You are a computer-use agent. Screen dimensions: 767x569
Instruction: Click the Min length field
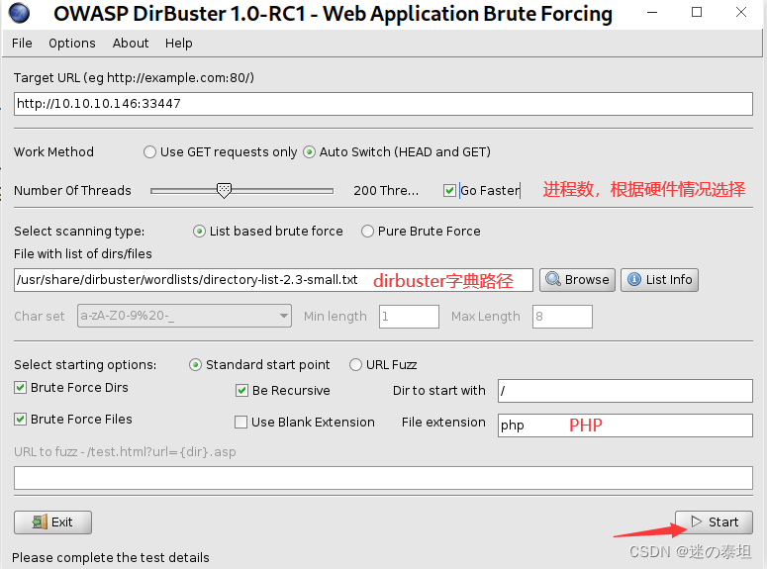409,317
